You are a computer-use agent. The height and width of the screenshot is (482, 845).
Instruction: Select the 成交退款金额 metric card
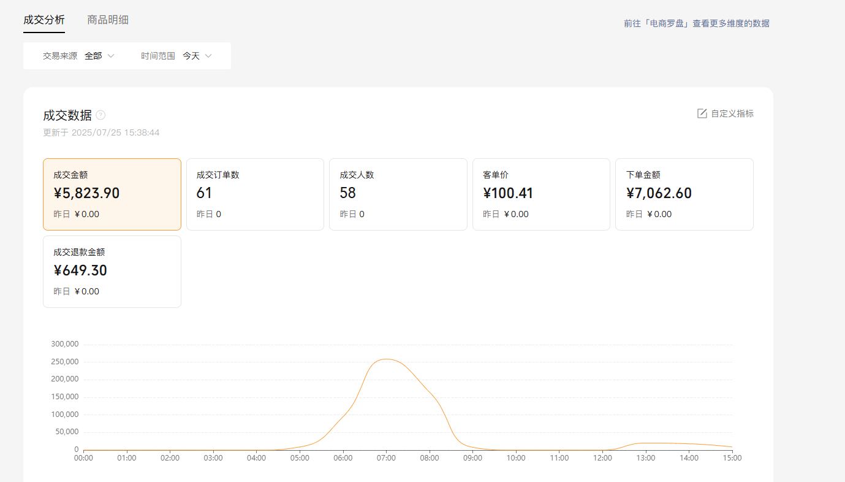click(x=112, y=272)
